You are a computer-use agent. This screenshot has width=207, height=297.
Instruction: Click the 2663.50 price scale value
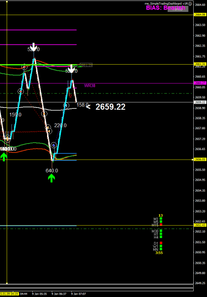point(200,25)
